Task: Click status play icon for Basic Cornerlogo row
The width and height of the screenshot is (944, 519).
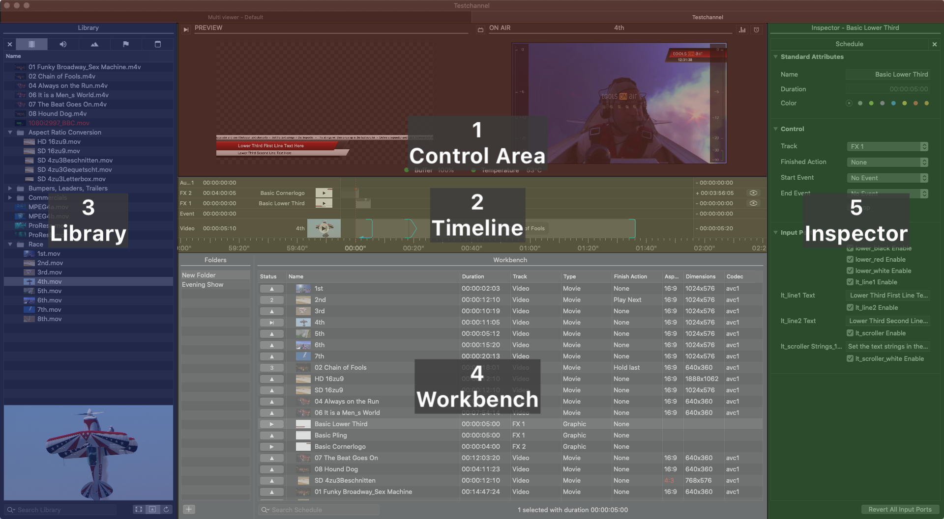Action: pos(271,447)
